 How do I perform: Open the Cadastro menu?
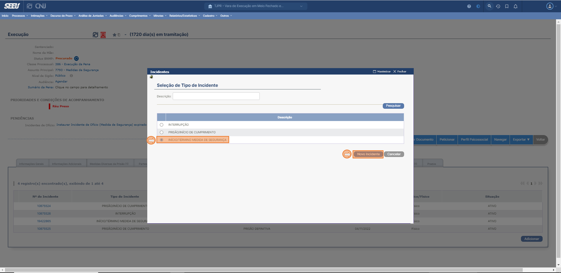tap(210, 16)
